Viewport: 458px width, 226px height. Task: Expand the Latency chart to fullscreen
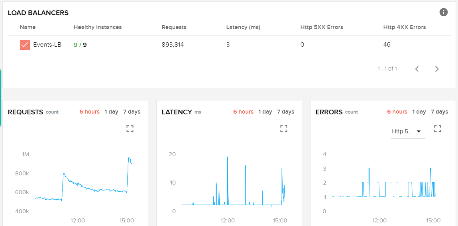coord(284,128)
